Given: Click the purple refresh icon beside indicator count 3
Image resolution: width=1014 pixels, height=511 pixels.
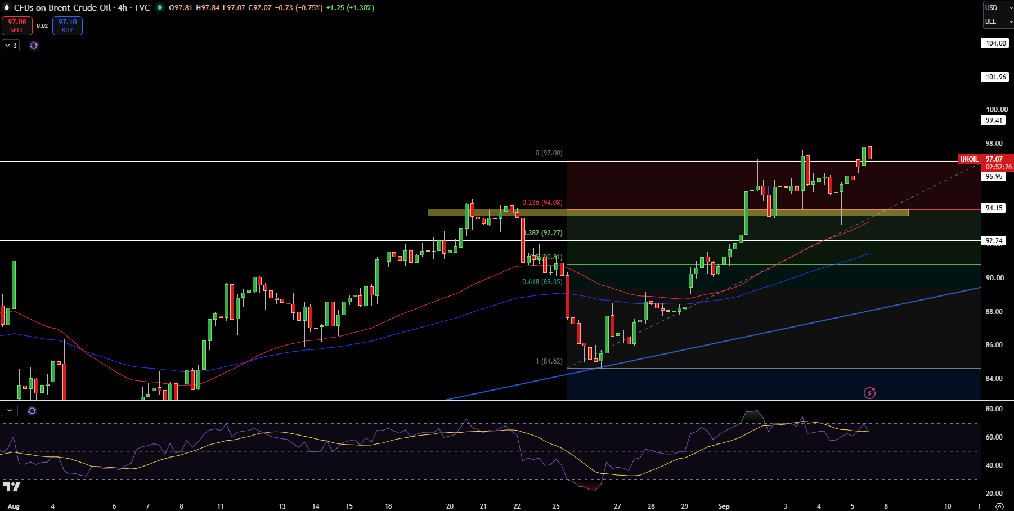Looking at the screenshot, I should (x=34, y=46).
